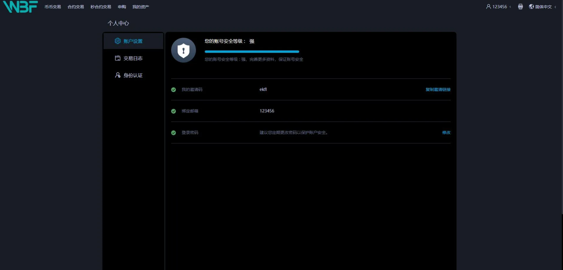Screen dimensions: 563x270
Task: Click the blue security level progress bar
Action: point(252,51)
